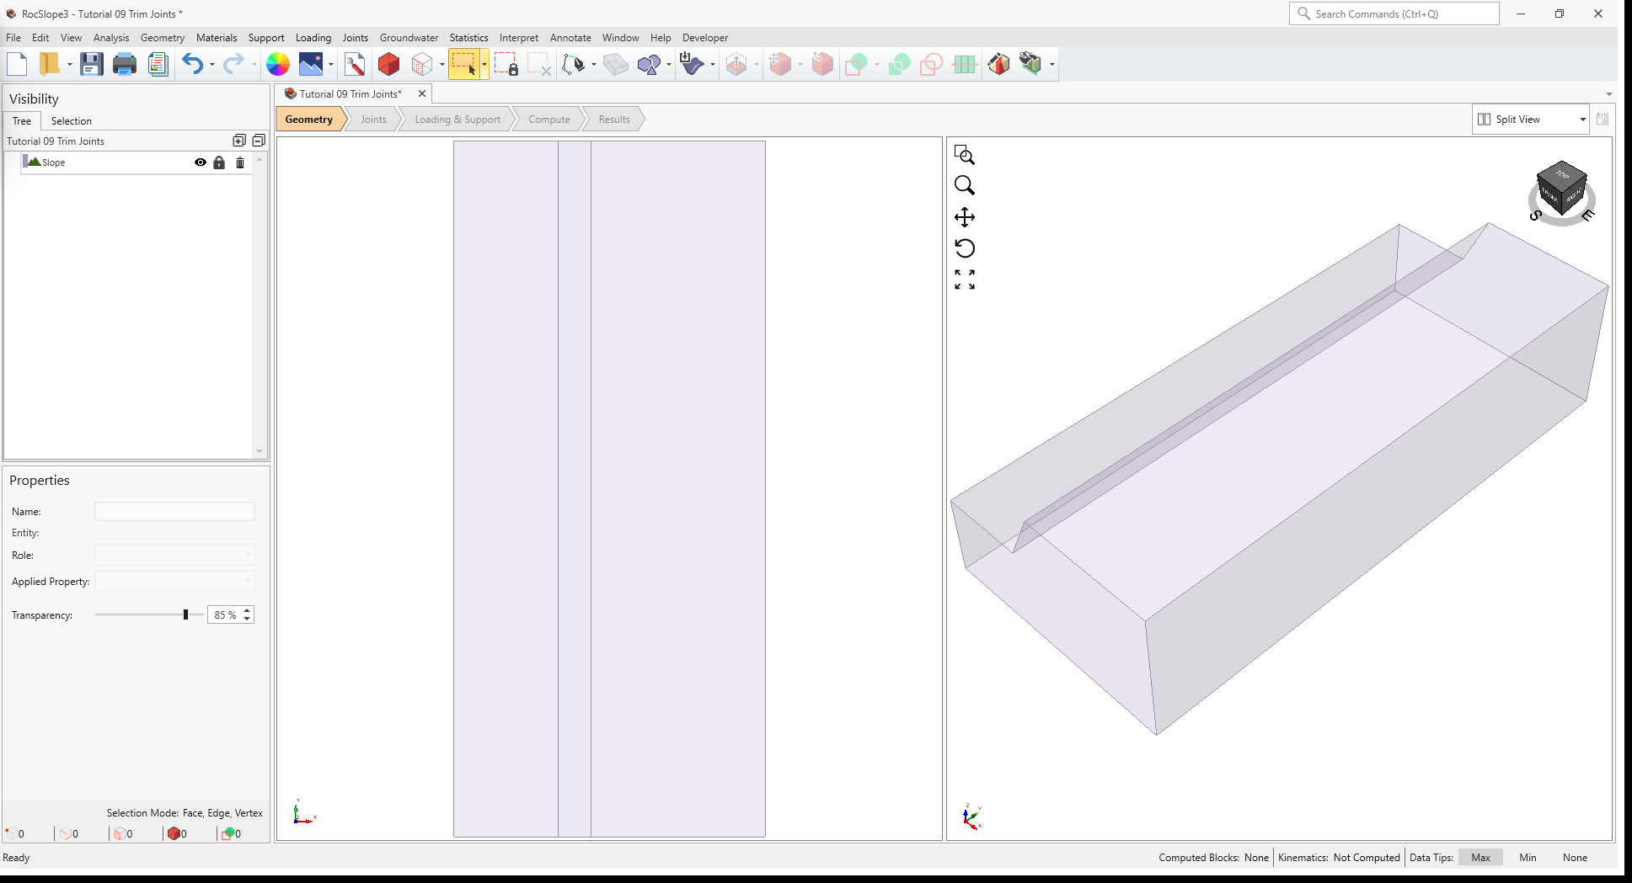Click the zoom window icon in 3D view
Screen dimensions: 1632x883
pos(965,155)
